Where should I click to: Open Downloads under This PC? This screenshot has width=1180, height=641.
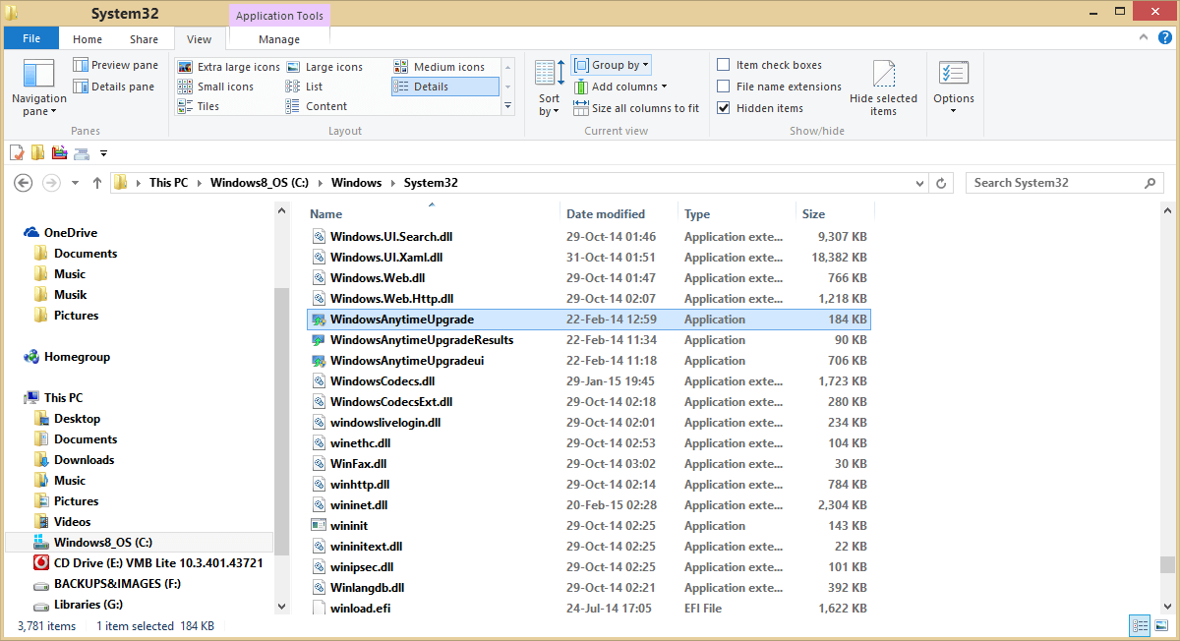point(84,460)
